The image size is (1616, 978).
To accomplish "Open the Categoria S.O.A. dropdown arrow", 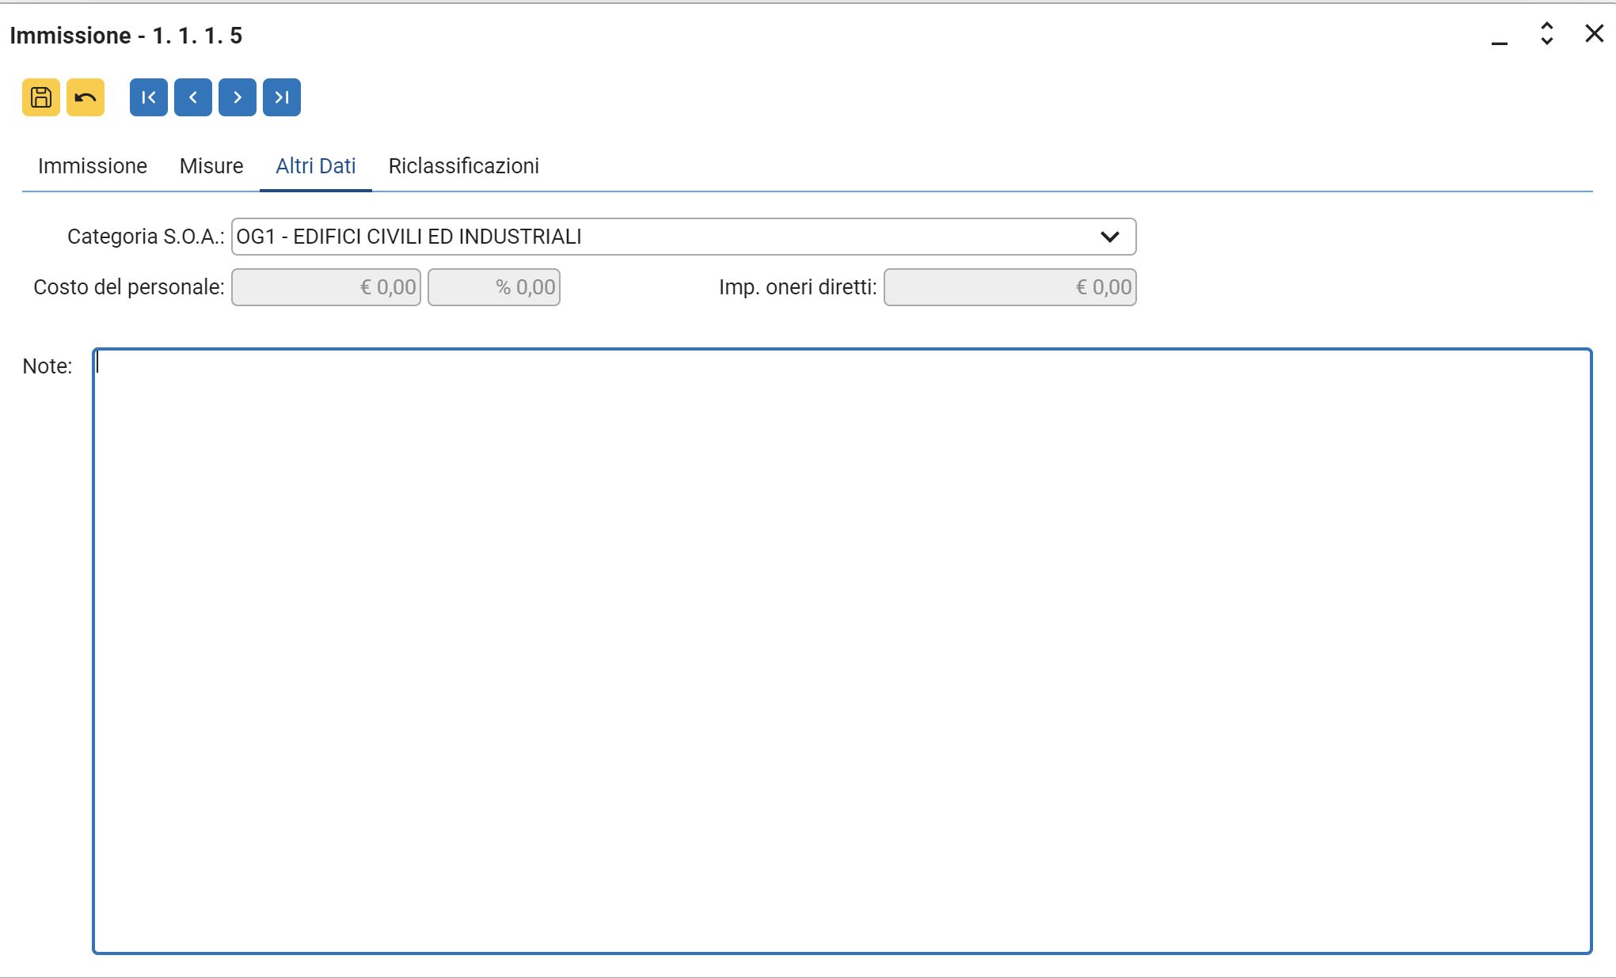I will (x=1109, y=237).
